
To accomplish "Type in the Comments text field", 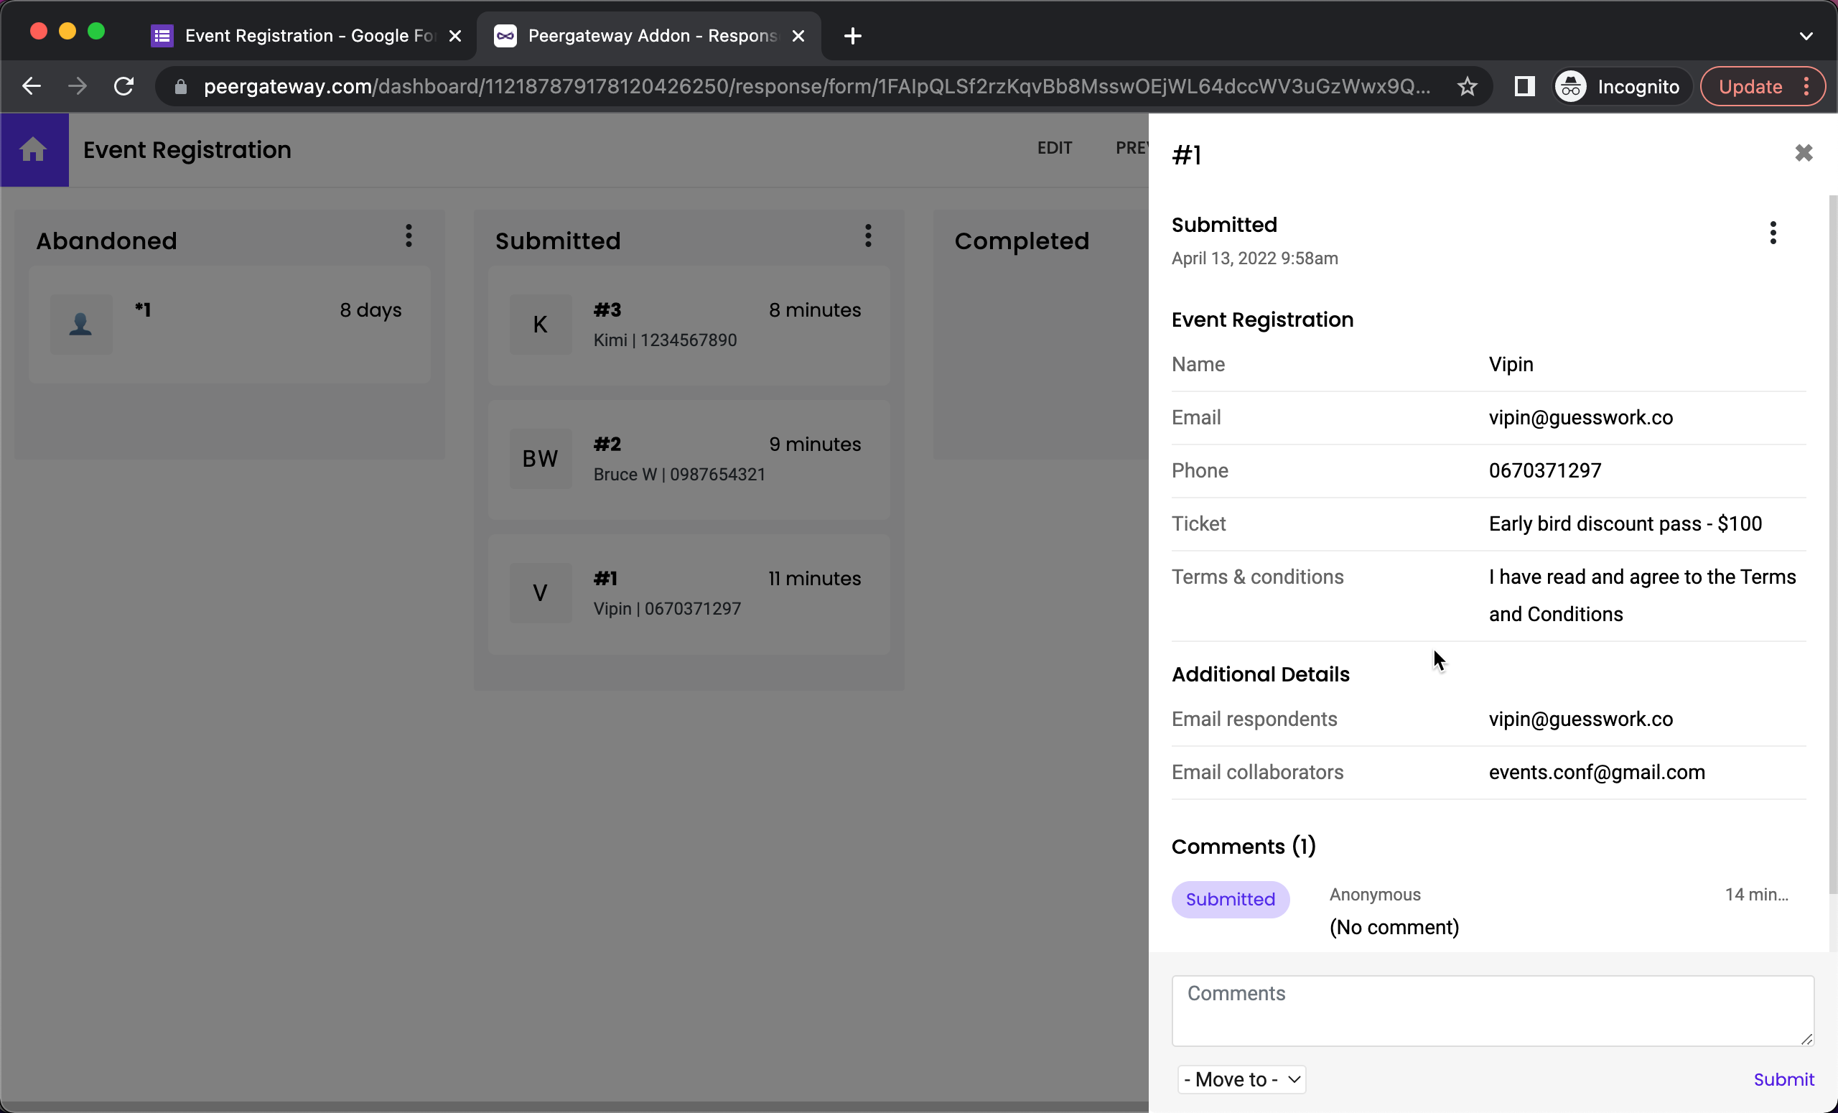I will (1492, 1010).
